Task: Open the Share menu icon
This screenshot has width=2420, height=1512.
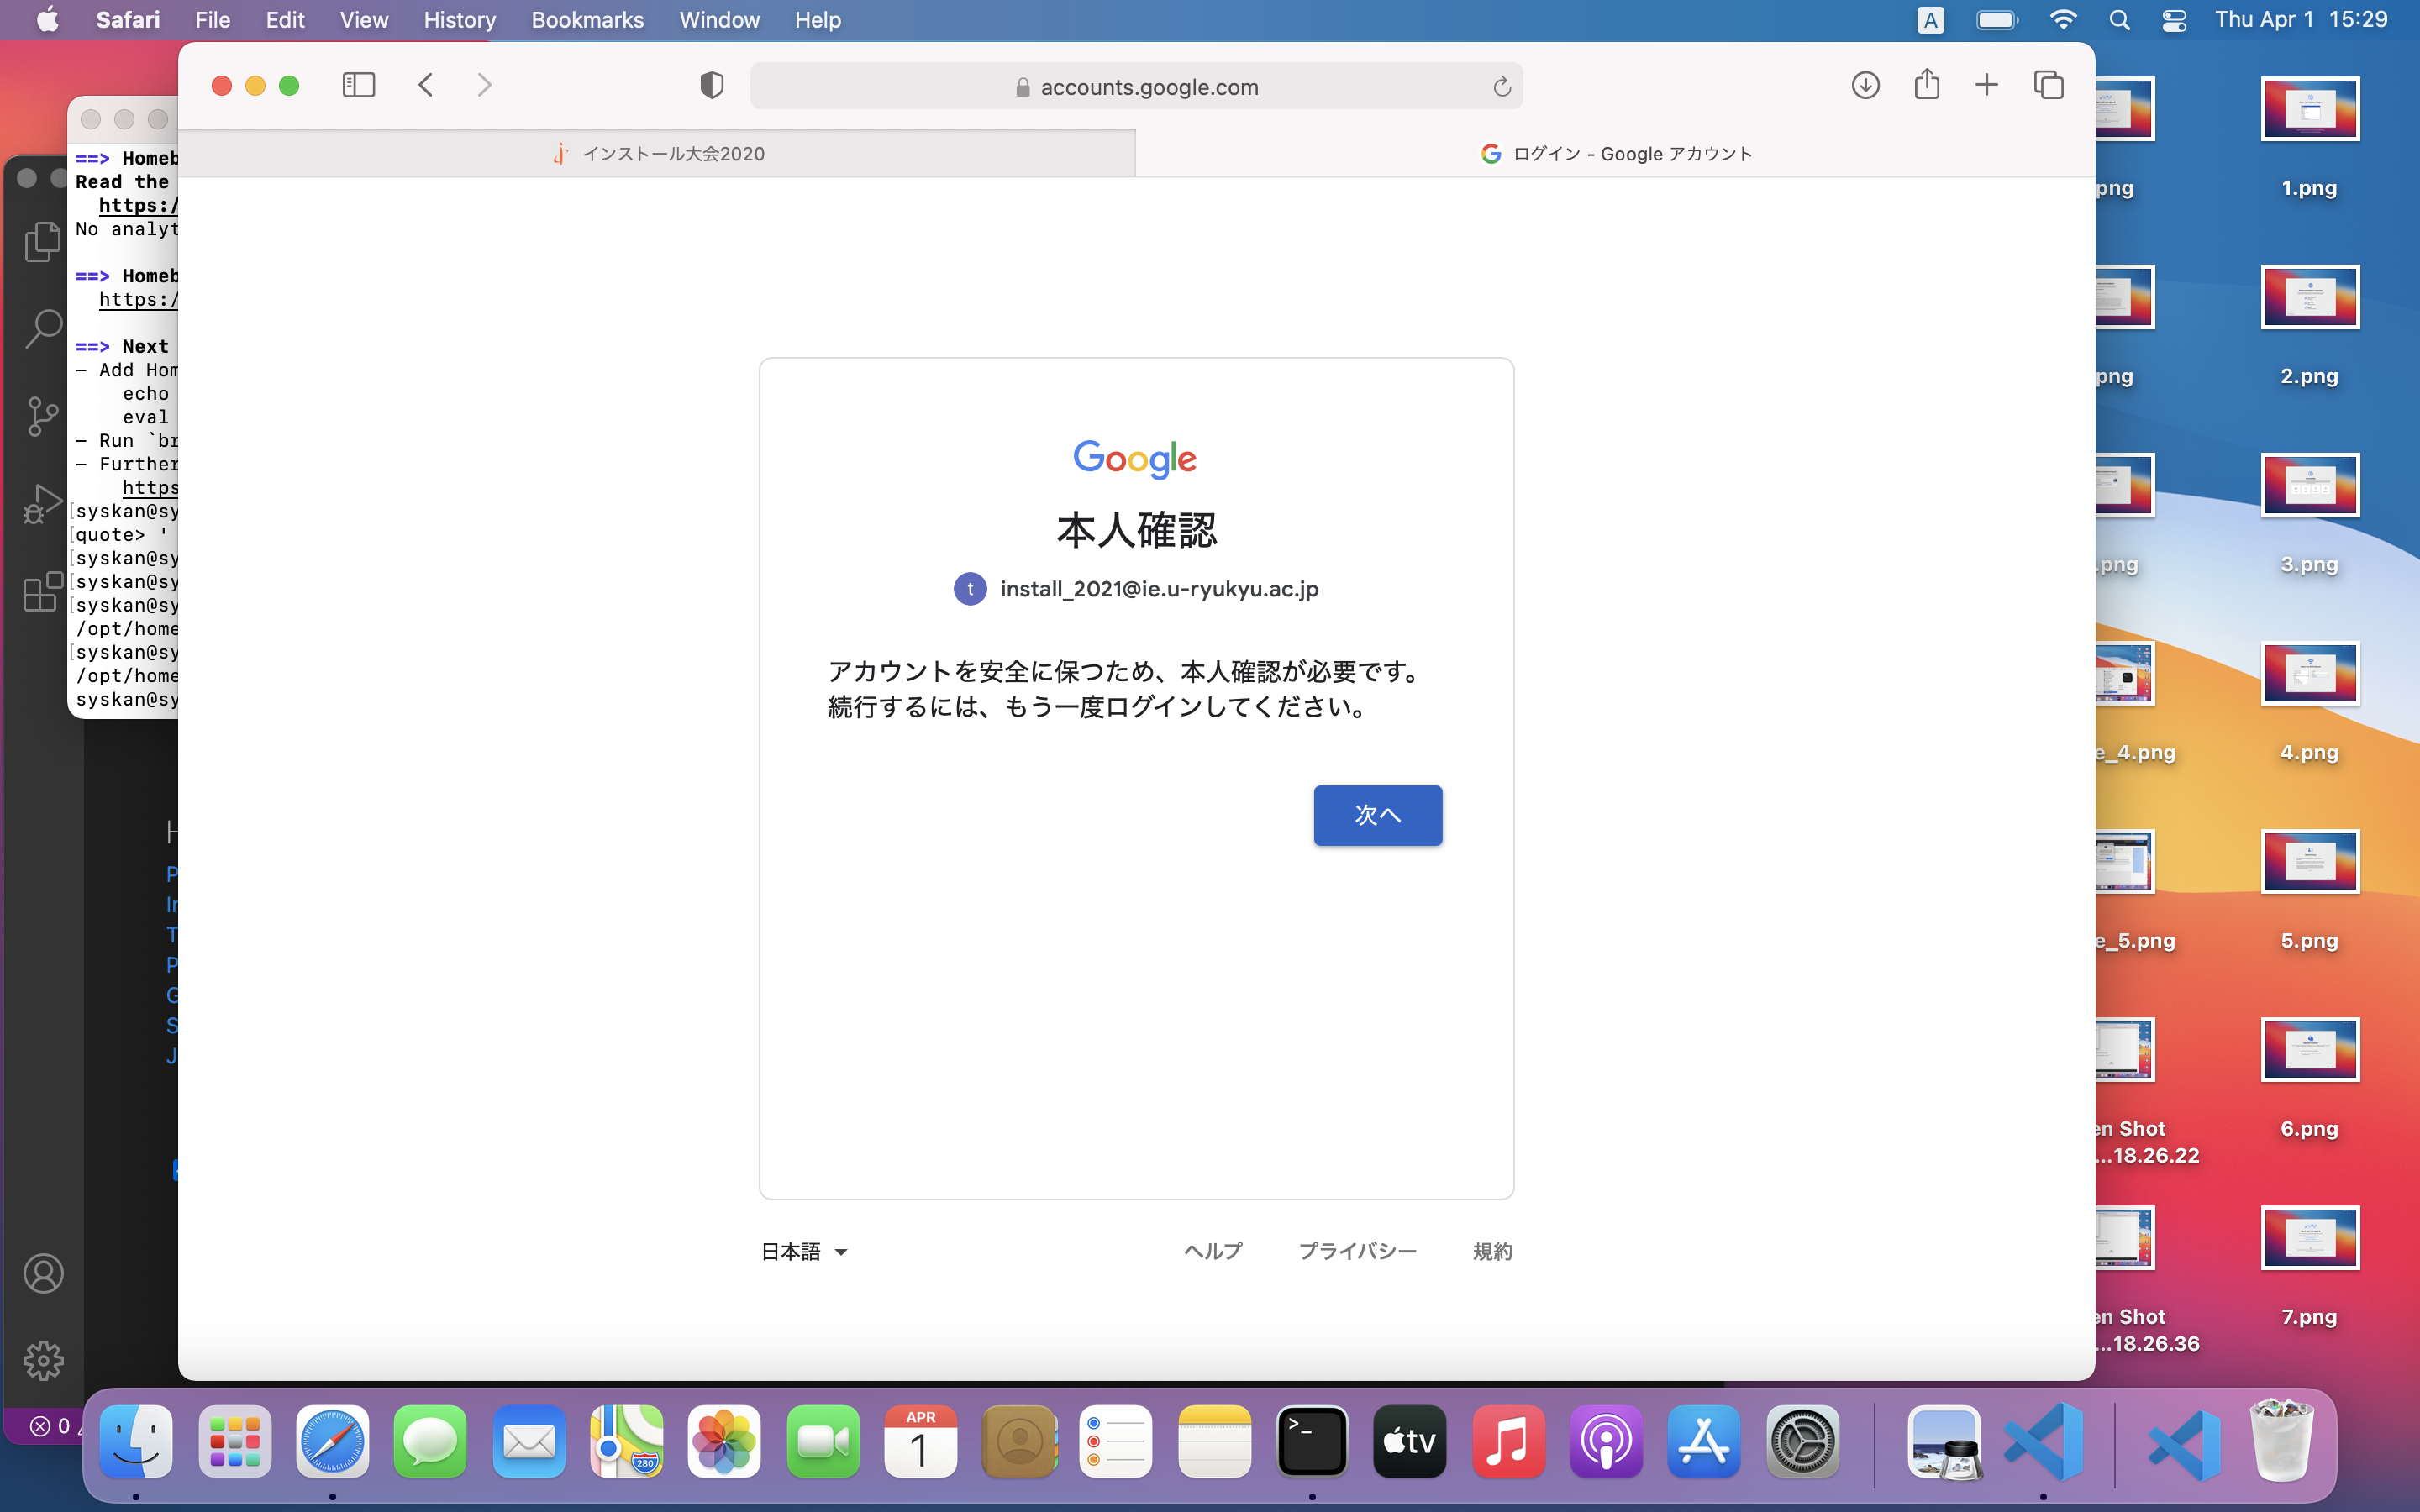Action: point(1926,85)
